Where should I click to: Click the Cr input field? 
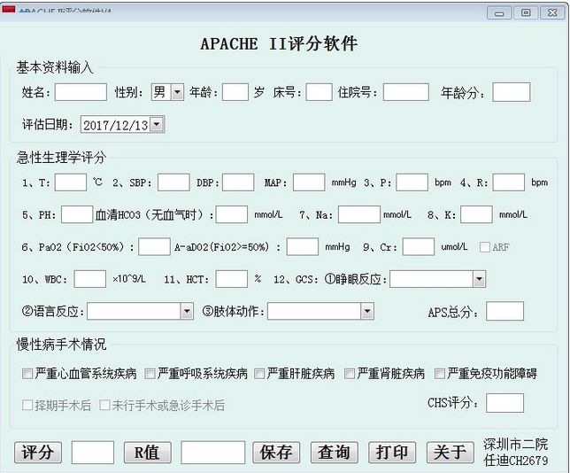click(x=419, y=247)
